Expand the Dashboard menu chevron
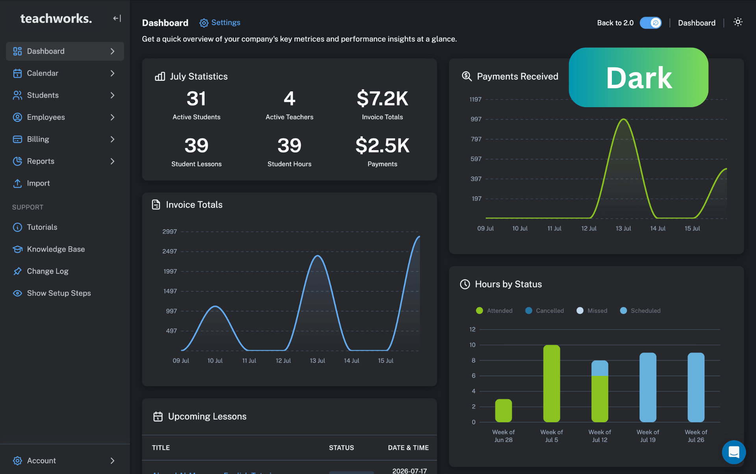Viewport: 756px width, 474px height. point(113,51)
